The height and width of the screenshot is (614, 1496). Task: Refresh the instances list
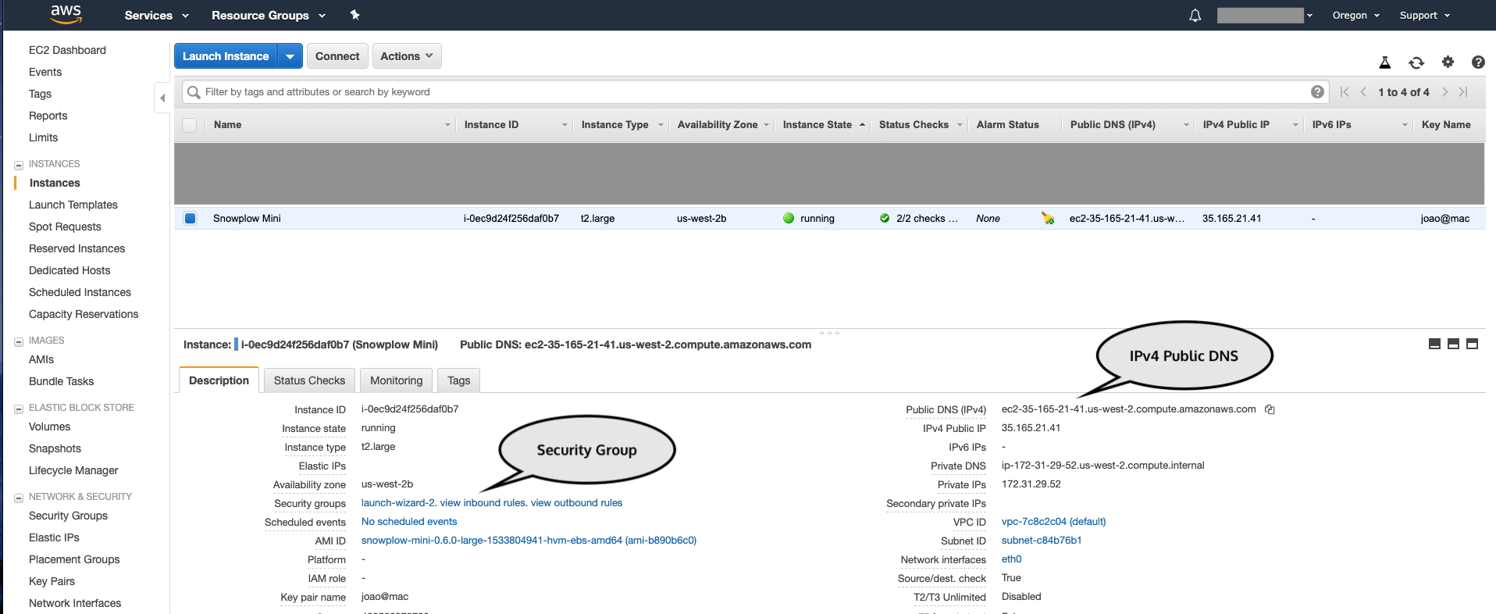[1416, 62]
